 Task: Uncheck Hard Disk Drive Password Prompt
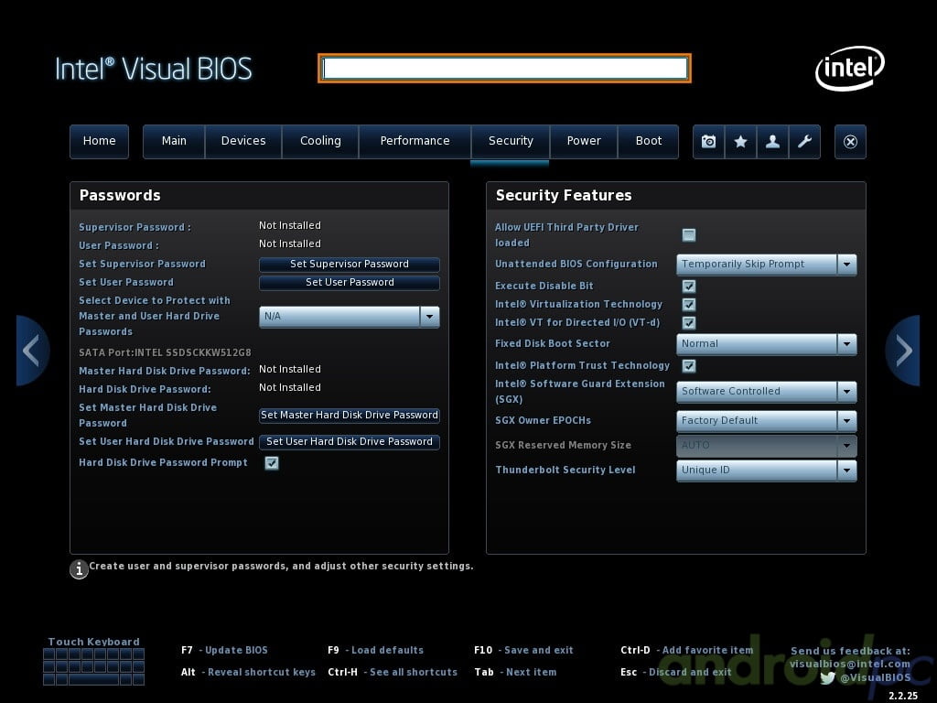pos(272,463)
